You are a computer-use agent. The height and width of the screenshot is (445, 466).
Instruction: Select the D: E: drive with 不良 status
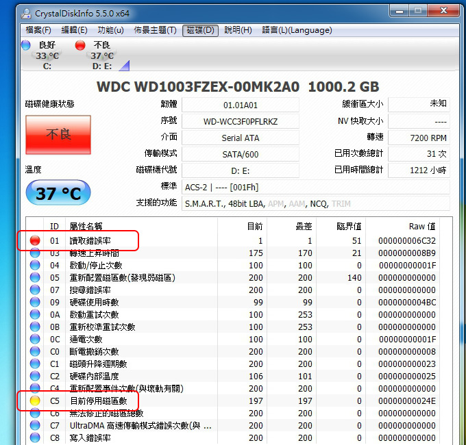pyautogui.click(x=101, y=55)
